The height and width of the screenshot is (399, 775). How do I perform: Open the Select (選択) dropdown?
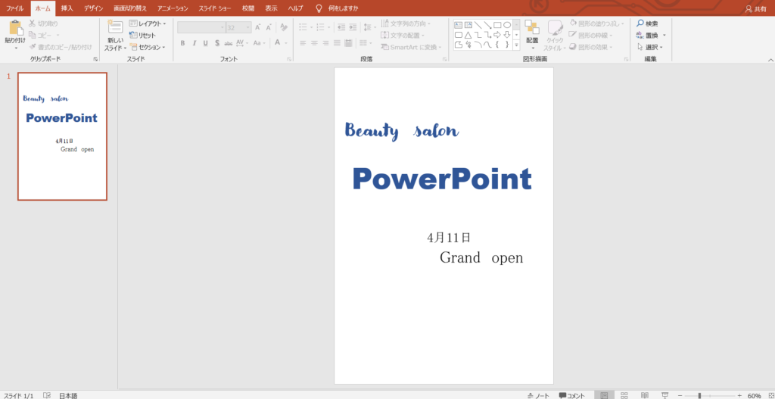pyautogui.click(x=649, y=47)
